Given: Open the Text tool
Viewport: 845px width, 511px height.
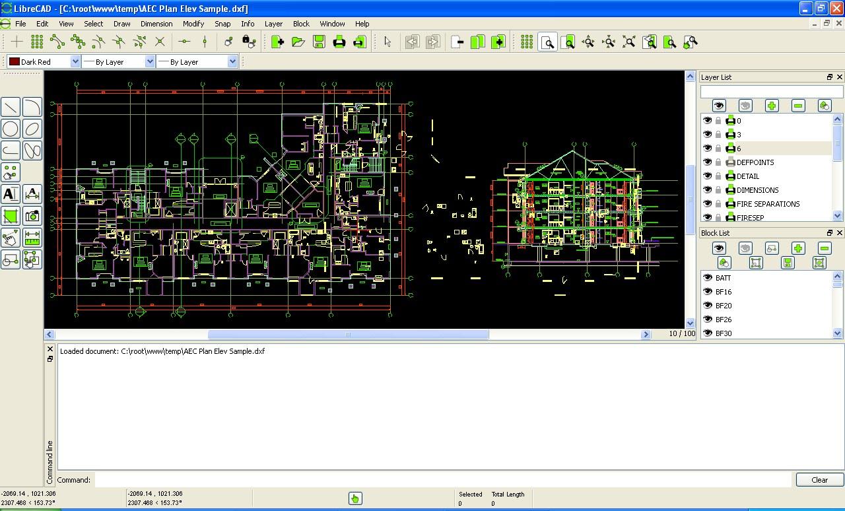Looking at the screenshot, I should (10, 194).
